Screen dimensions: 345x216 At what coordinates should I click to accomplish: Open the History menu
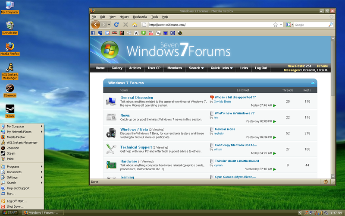[x=124, y=17]
